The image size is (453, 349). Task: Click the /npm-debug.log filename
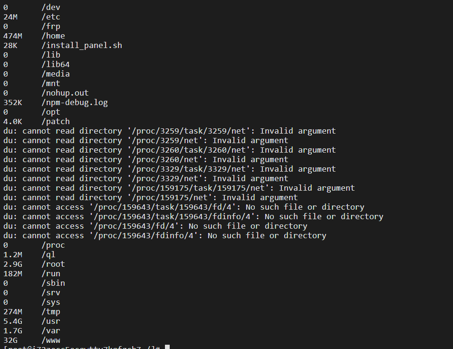coord(75,103)
